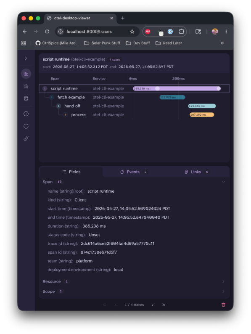The width and height of the screenshot is (251, 334).
Task: Jump to the last trace
Action: (164, 305)
